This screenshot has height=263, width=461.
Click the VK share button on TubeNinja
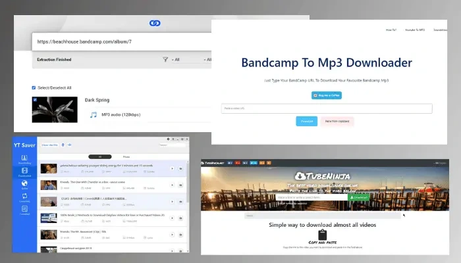(245, 163)
